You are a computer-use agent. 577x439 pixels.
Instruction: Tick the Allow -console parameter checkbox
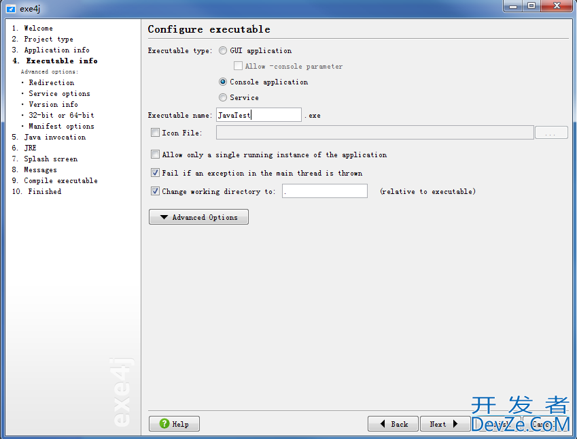pyautogui.click(x=238, y=66)
